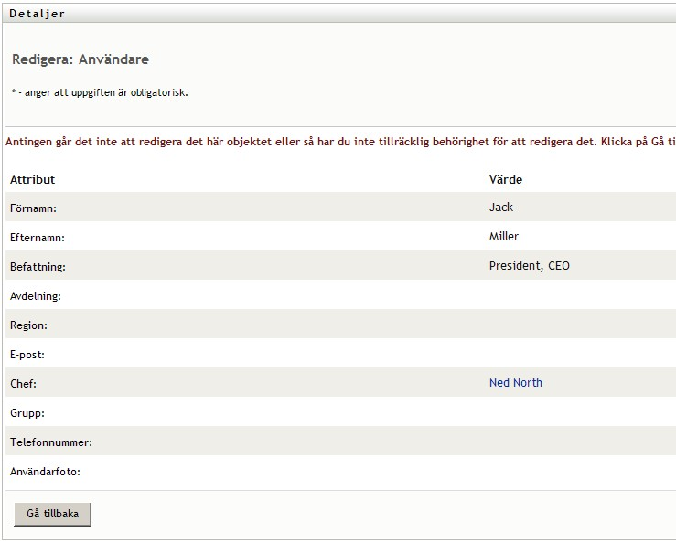Click the red permission warning message

(x=340, y=143)
